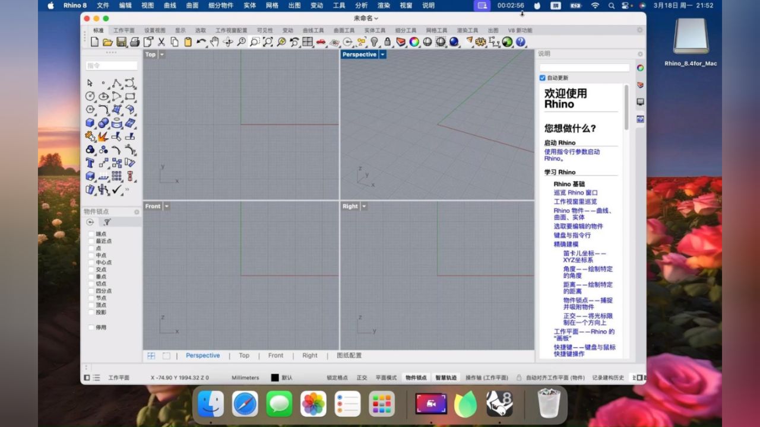Viewport: 760px width, 427px height.
Task: Select the Polyline tool in left toolbox
Action: pos(117,82)
